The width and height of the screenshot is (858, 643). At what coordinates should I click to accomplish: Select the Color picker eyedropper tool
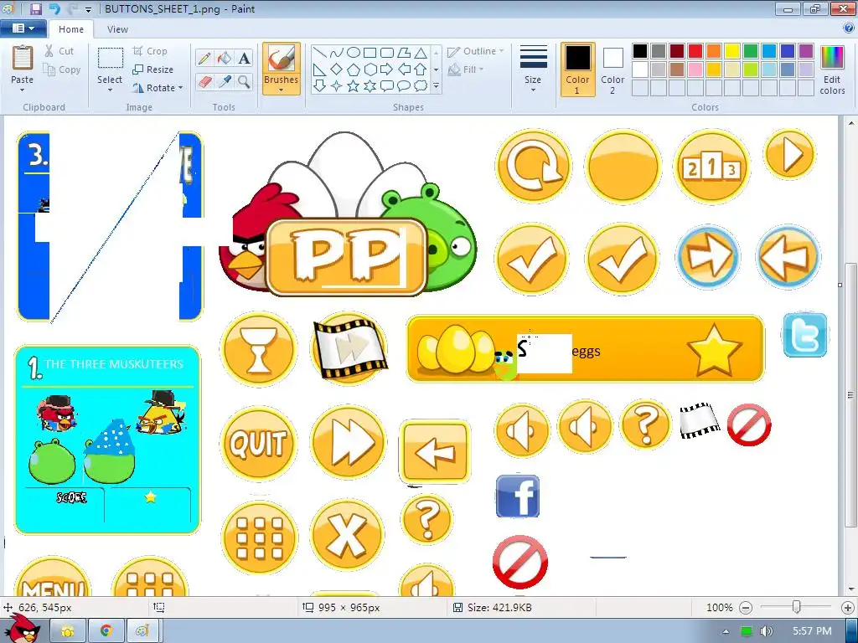point(224,82)
